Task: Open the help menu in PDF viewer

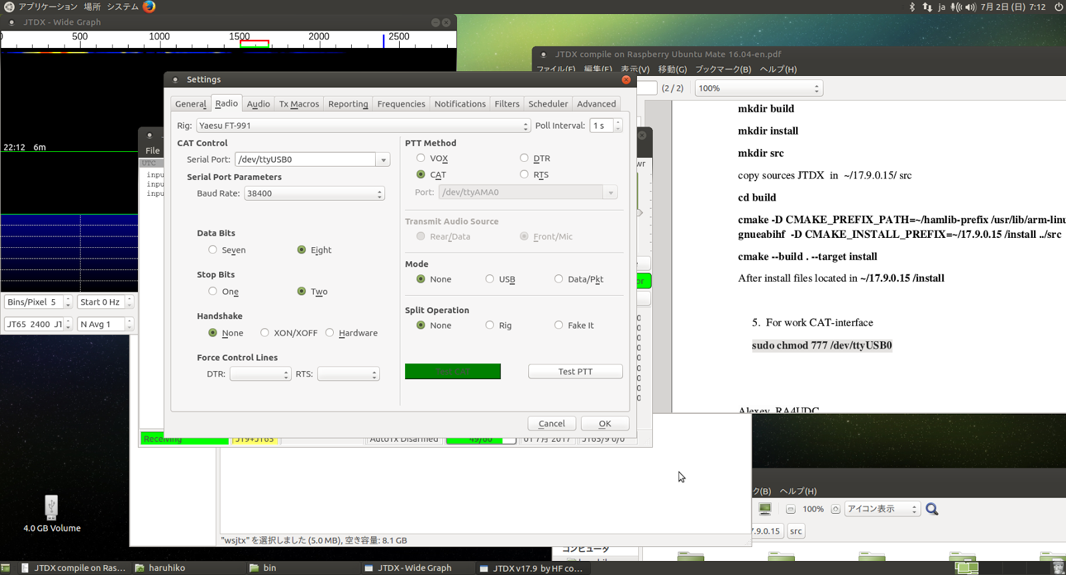Action: pos(778,69)
